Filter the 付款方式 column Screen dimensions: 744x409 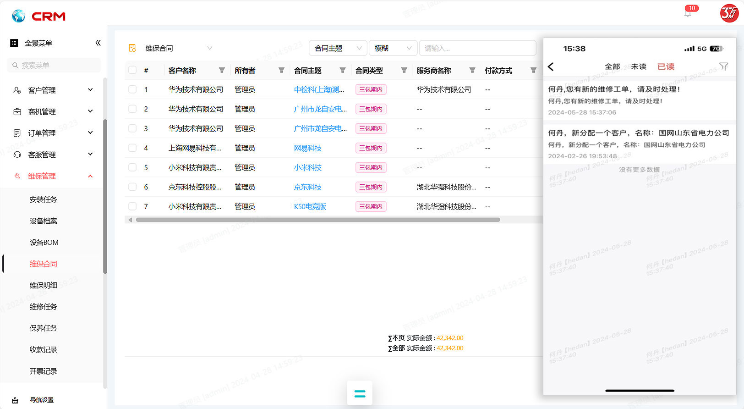[533, 70]
